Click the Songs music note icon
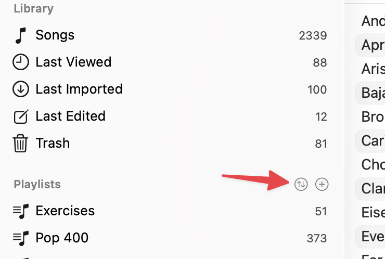This screenshot has width=385, height=259. [x=20, y=35]
